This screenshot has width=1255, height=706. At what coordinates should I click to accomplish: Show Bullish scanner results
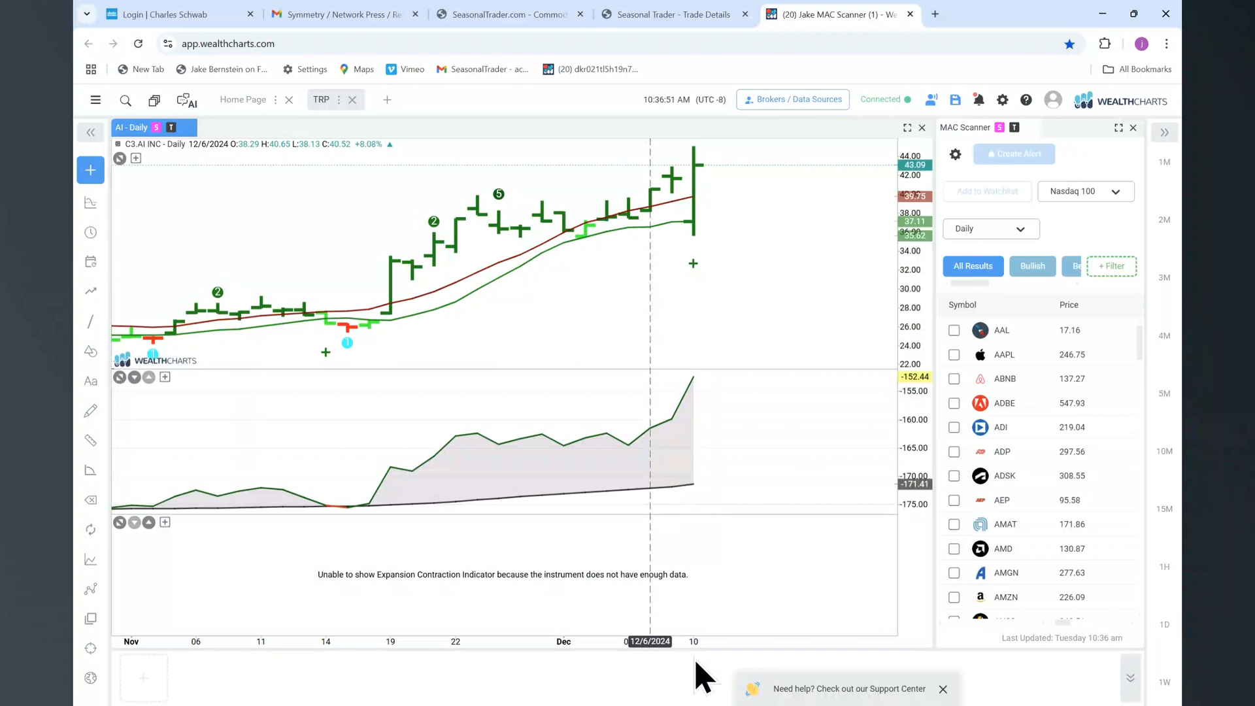click(1032, 266)
